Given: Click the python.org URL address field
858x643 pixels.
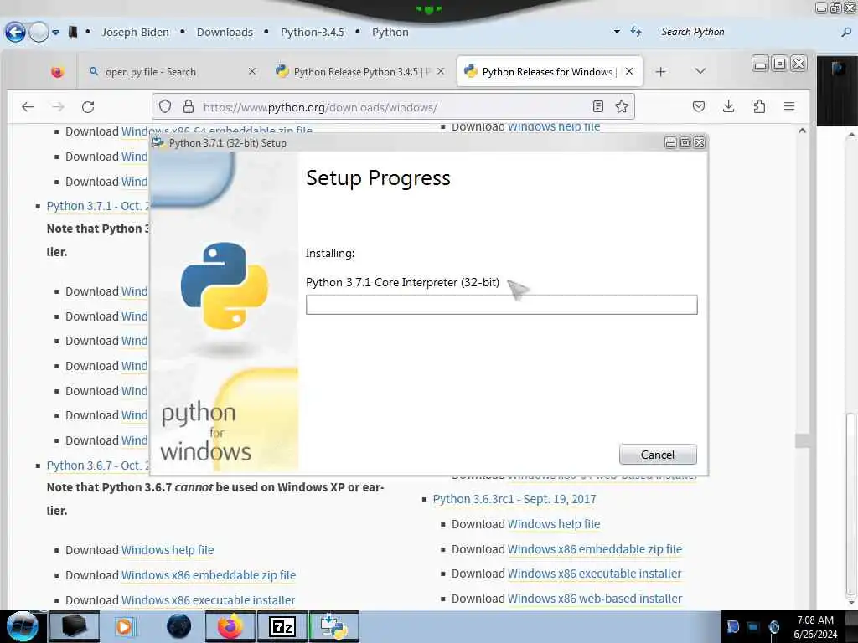Looking at the screenshot, I should [x=393, y=107].
